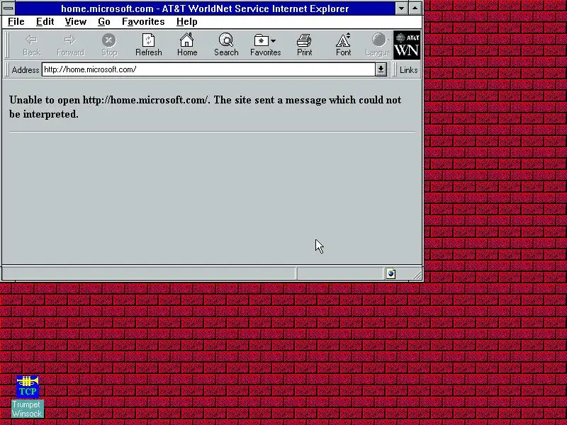Expand the address history dropdown arrow
This screenshot has width=567, height=425.
click(381, 69)
